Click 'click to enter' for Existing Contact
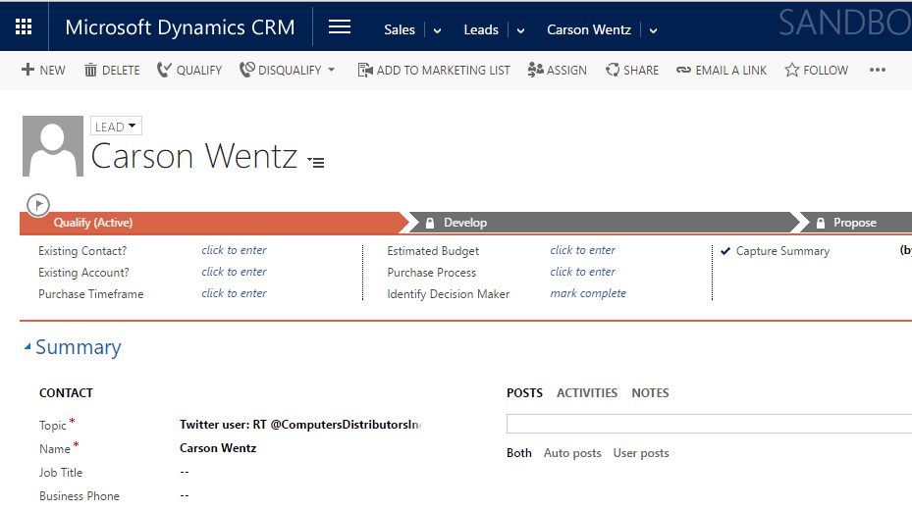This screenshot has width=912, height=511. (234, 250)
